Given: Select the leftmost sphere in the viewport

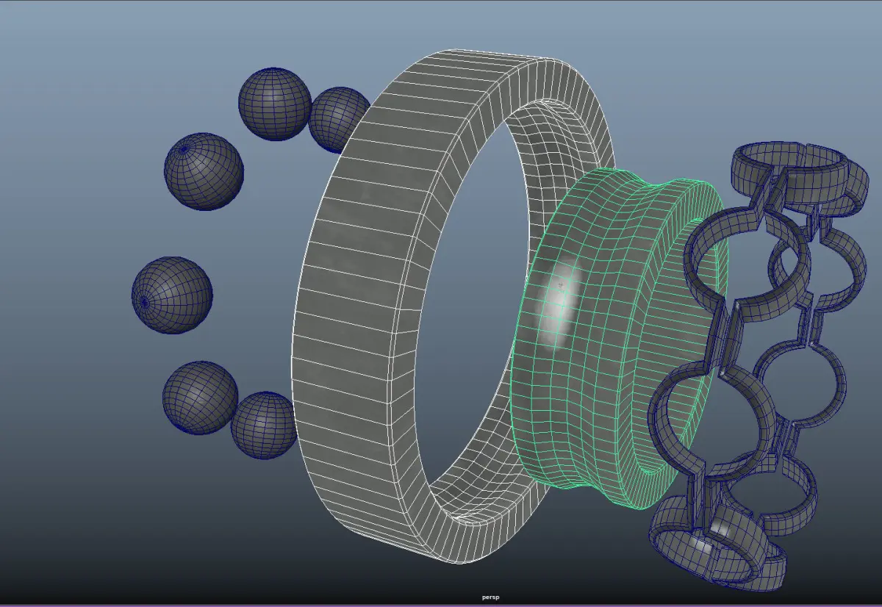Looking at the screenshot, I should pos(172,295).
